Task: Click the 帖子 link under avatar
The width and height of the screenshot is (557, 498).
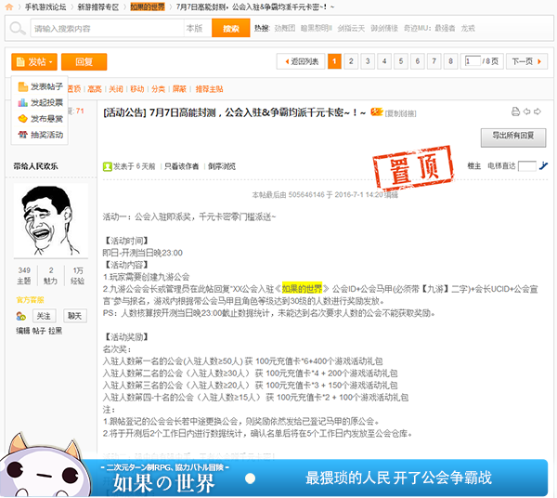Action: [39, 331]
